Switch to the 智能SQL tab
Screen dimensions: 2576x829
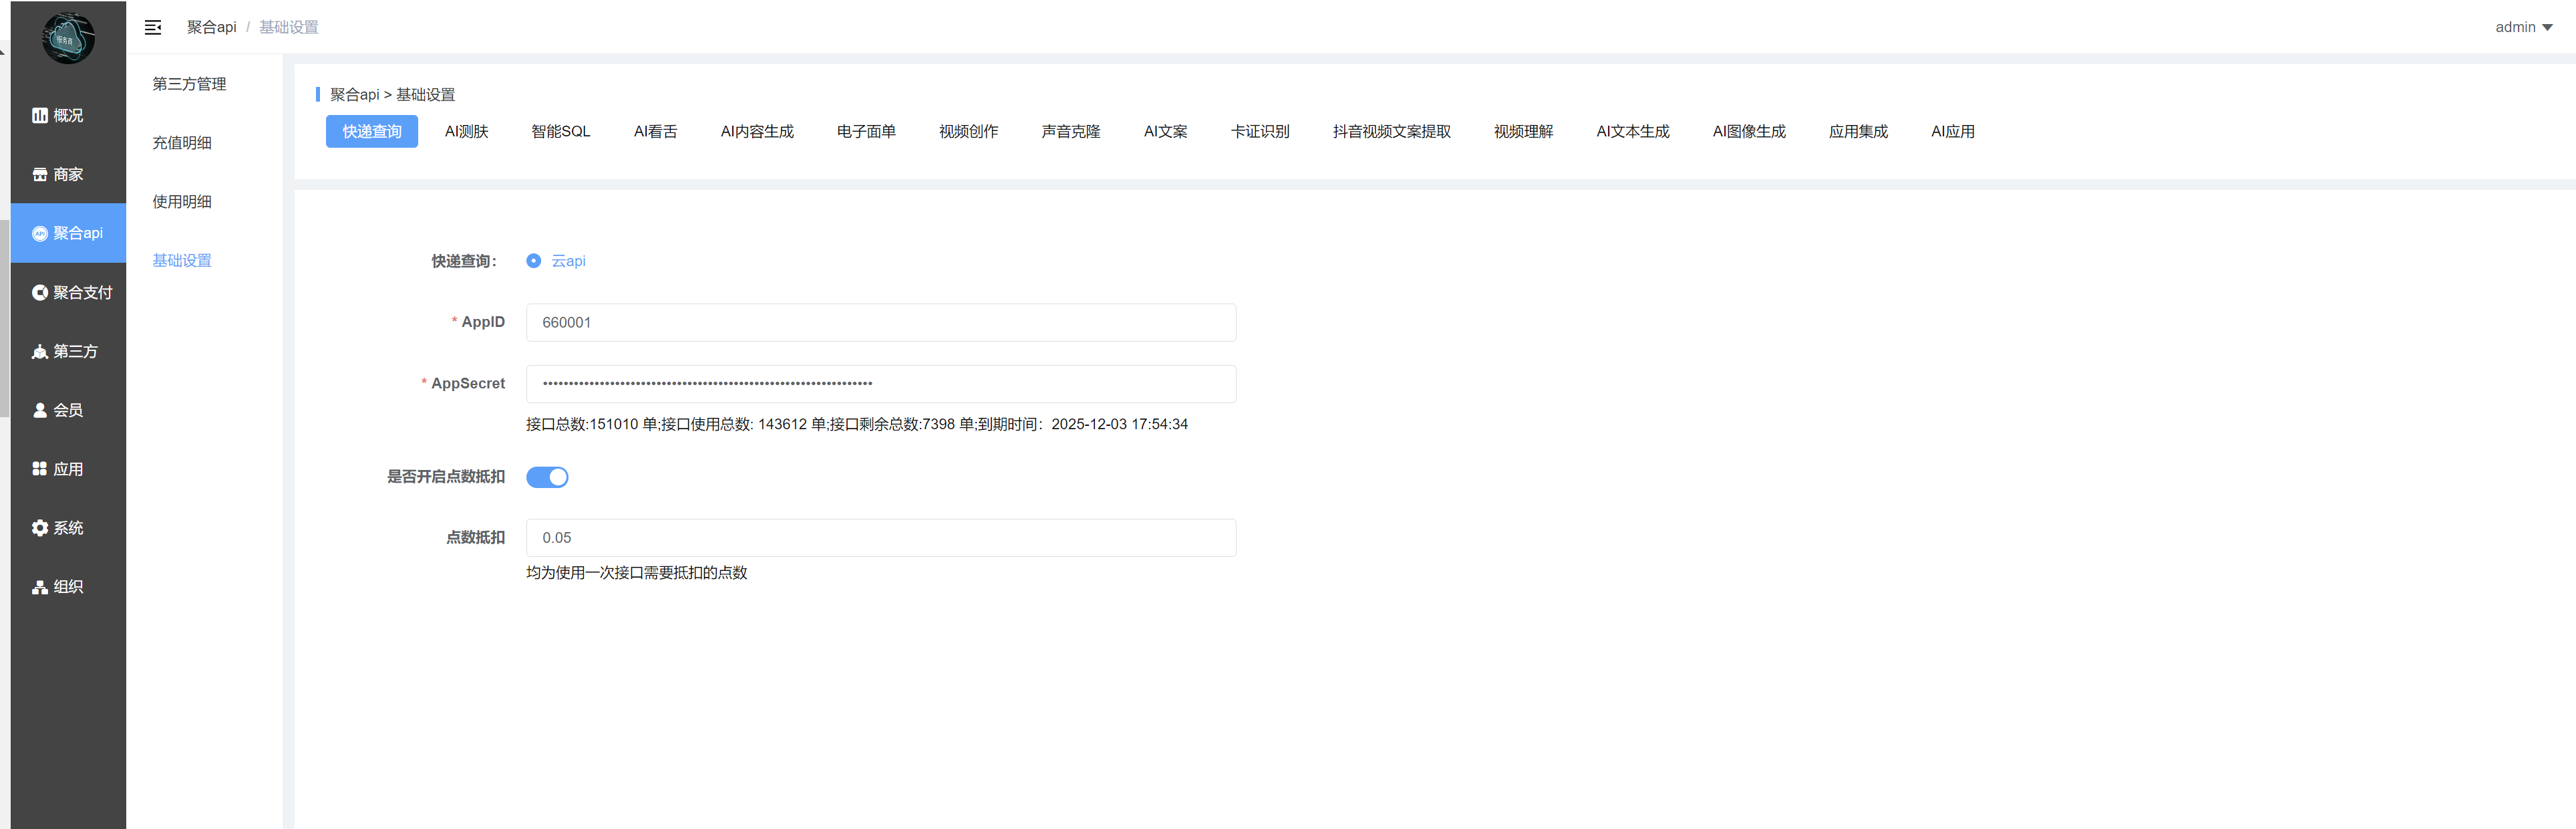560,131
